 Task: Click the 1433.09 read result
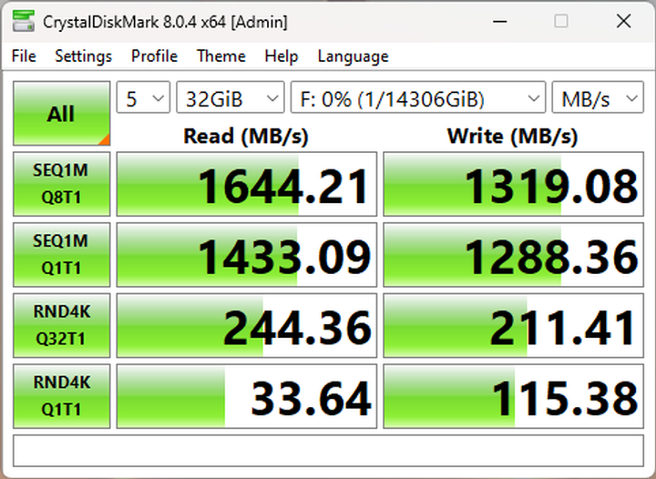click(246, 255)
